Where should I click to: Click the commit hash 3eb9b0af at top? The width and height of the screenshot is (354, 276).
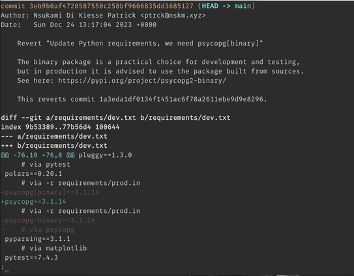pyautogui.click(x=111, y=6)
